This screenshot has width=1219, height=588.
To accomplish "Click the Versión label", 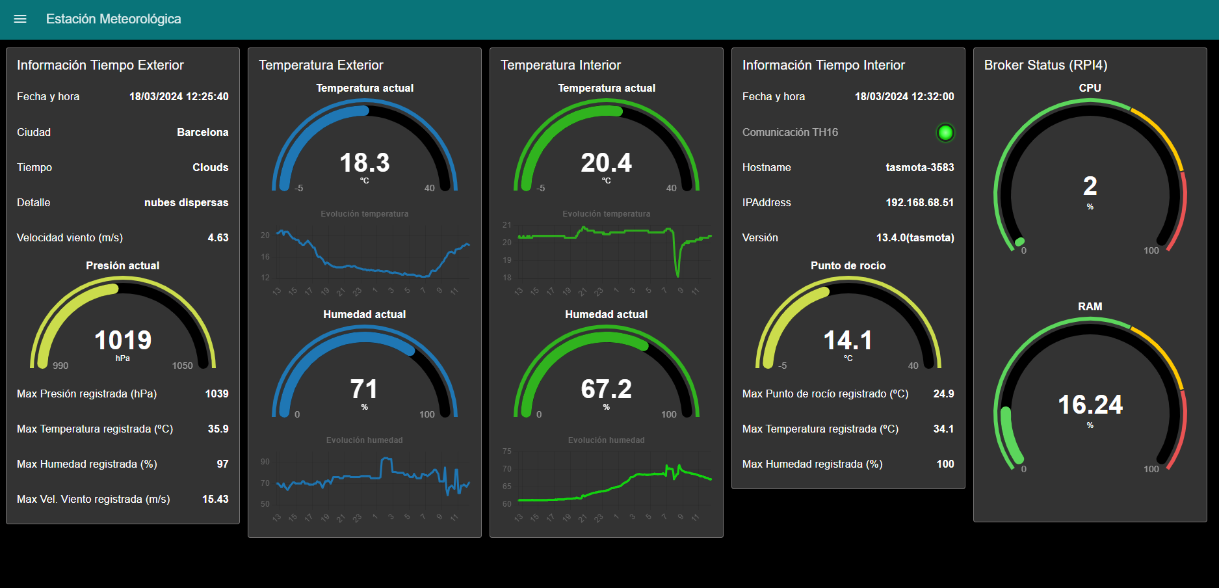I will pos(760,237).
